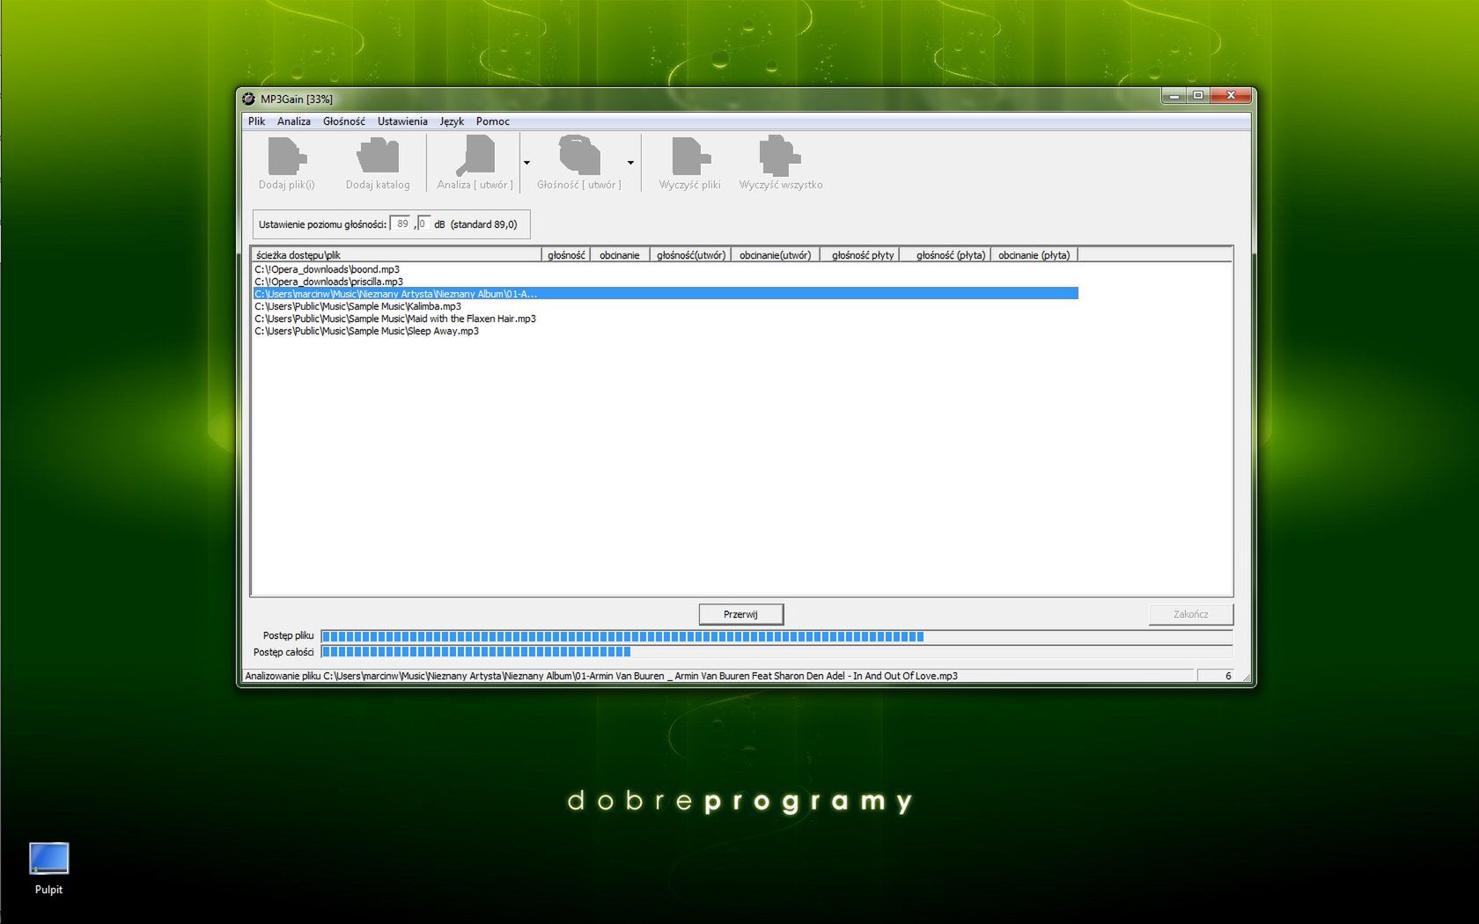Click the Wyczyść wszystko toolbar icon
This screenshot has width=1479, height=924.
[780, 156]
